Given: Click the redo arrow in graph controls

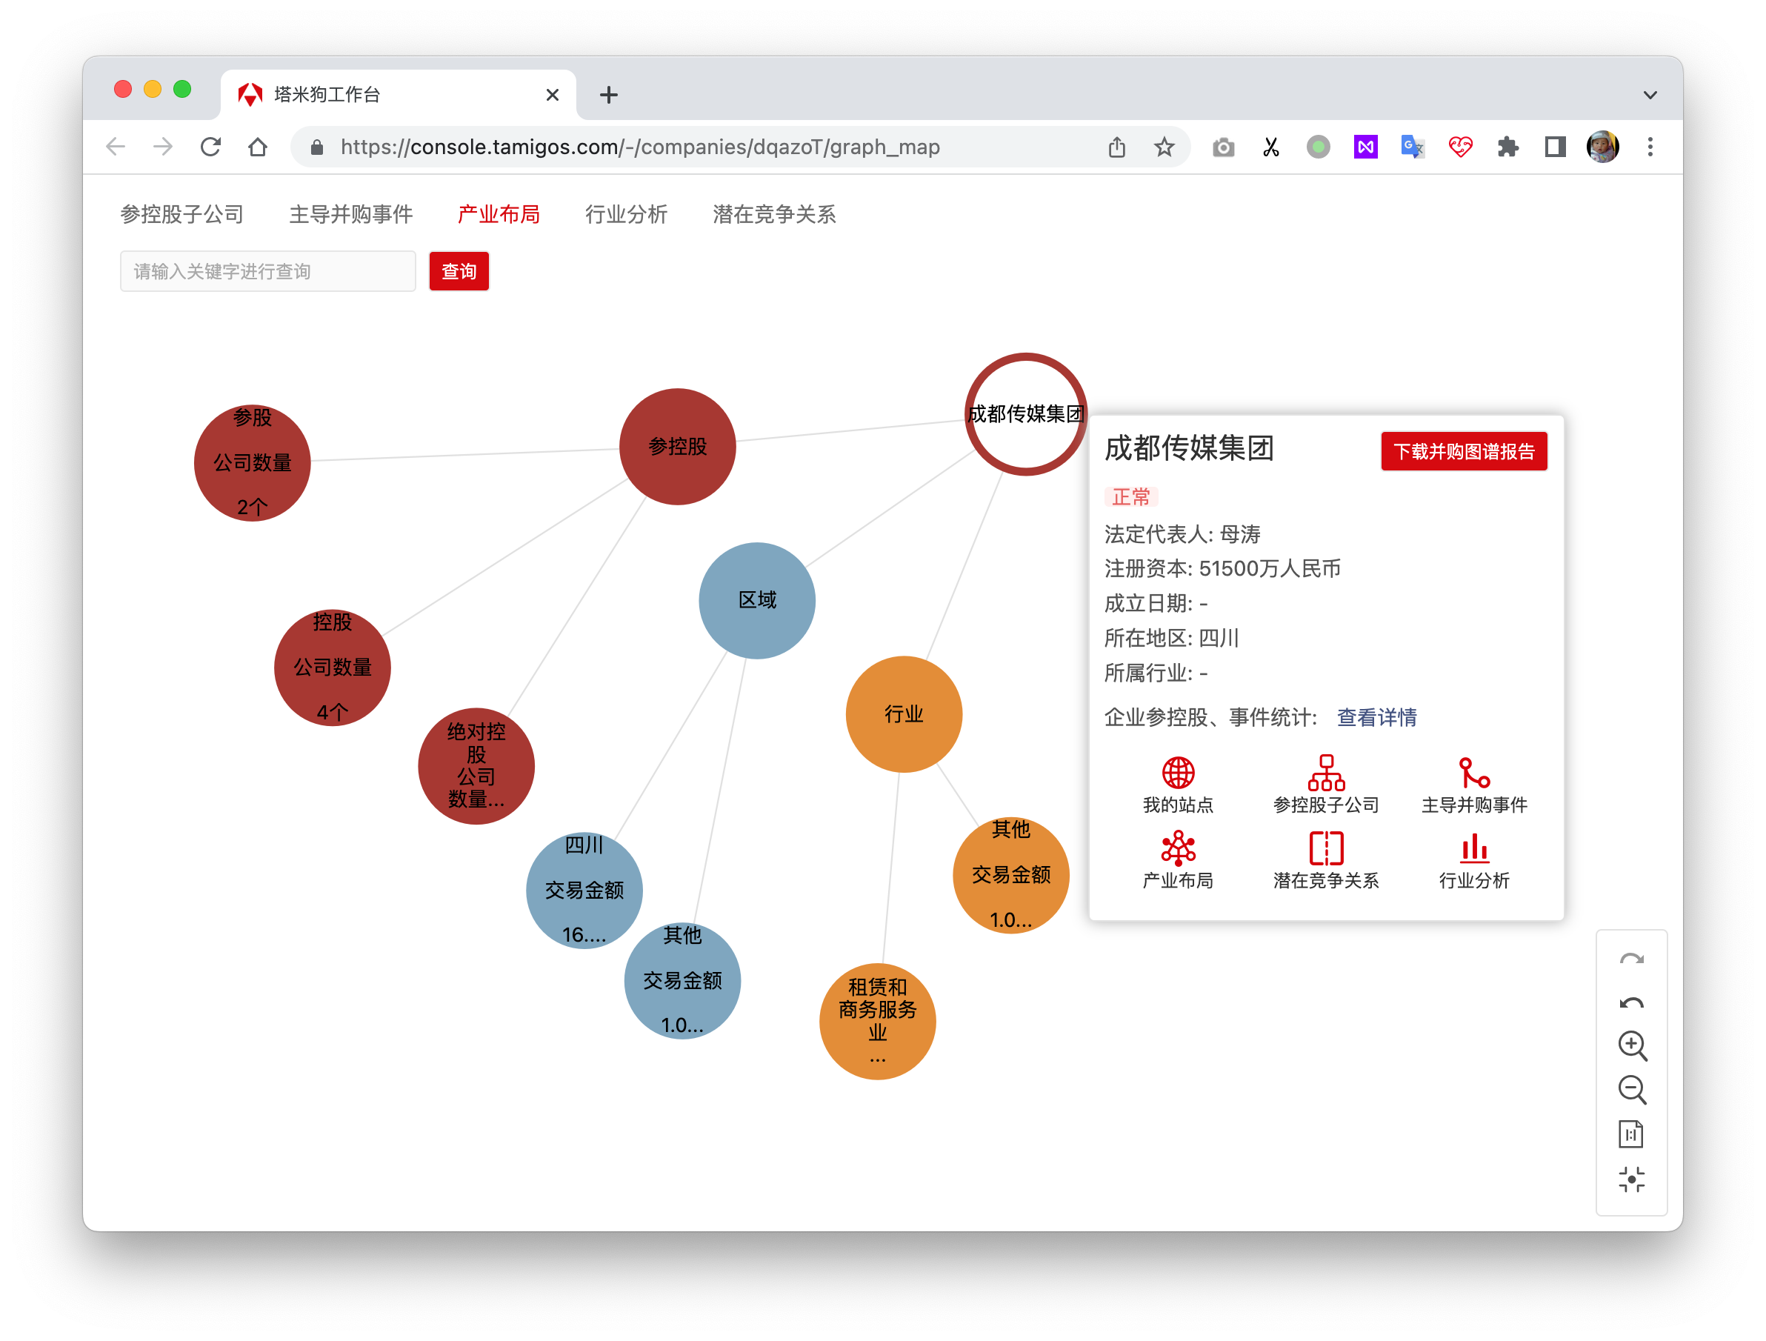Looking at the screenshot, I should pos(1631,959).
